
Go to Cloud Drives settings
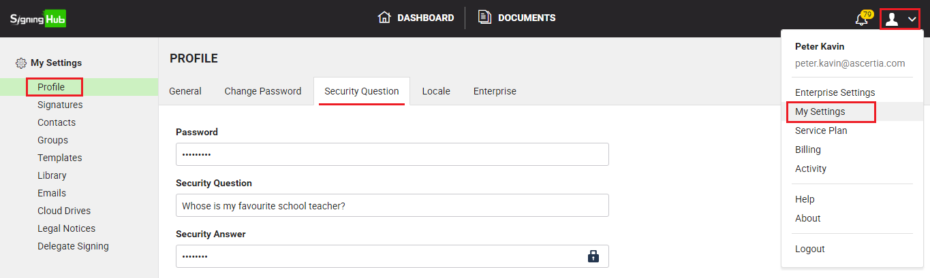(64, 211)
